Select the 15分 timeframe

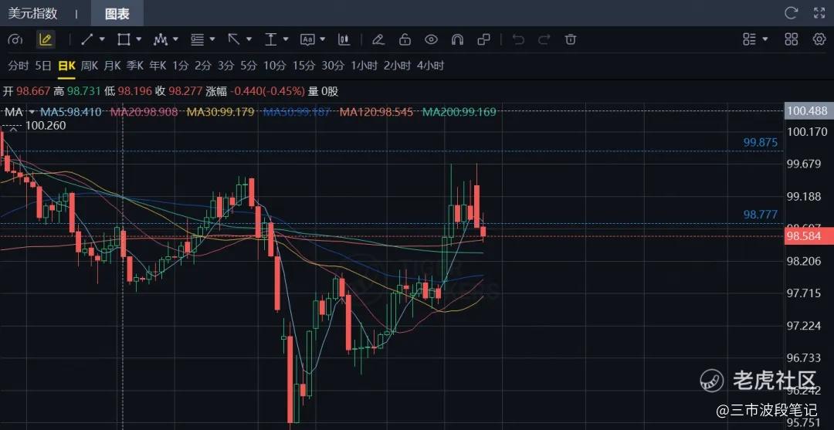[303, 66]
